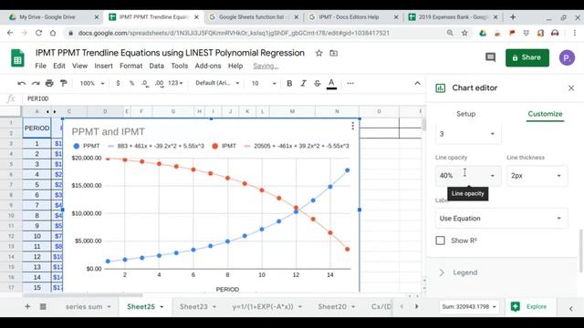Open the Tools menu

click(180, 66)
